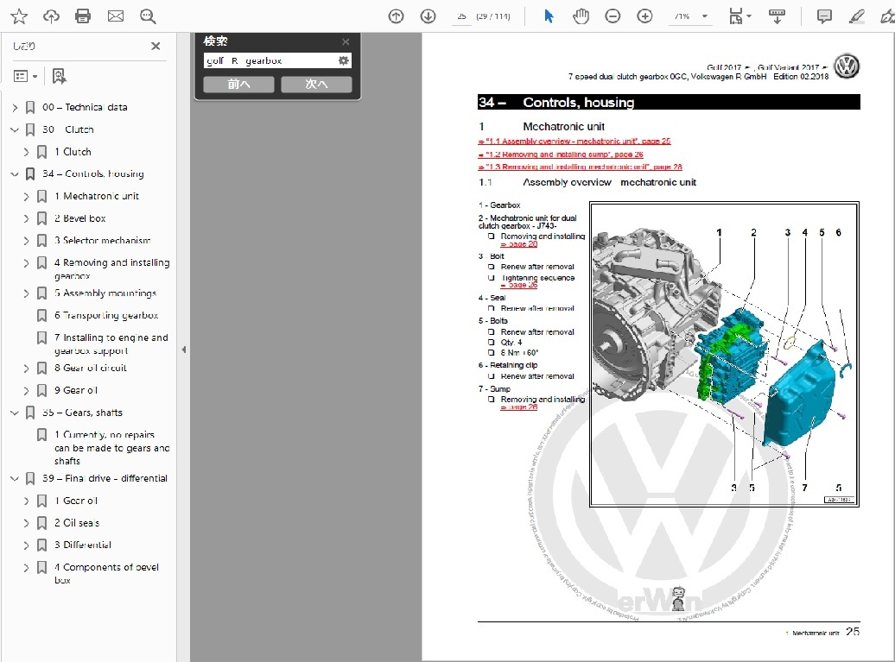Collapse the 35 – Gears, shafts bookmark

(x=15, y=413)
